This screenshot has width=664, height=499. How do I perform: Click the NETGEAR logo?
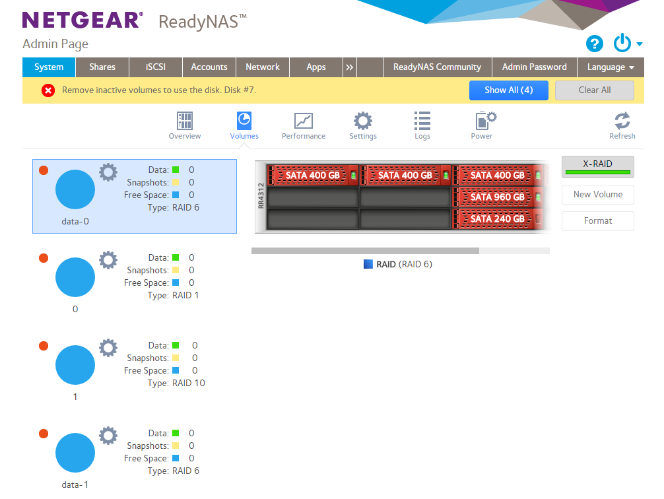coord(83,20)
